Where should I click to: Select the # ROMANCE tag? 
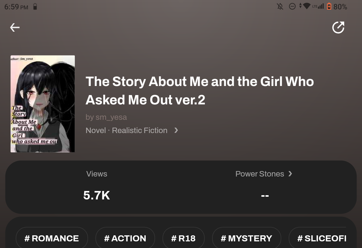coord(52,238)
